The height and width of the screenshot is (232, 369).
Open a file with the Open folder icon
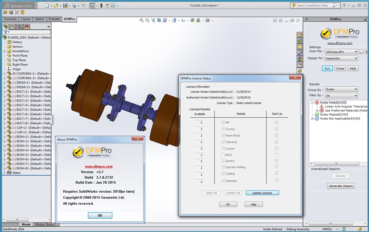tap(56, 6)
